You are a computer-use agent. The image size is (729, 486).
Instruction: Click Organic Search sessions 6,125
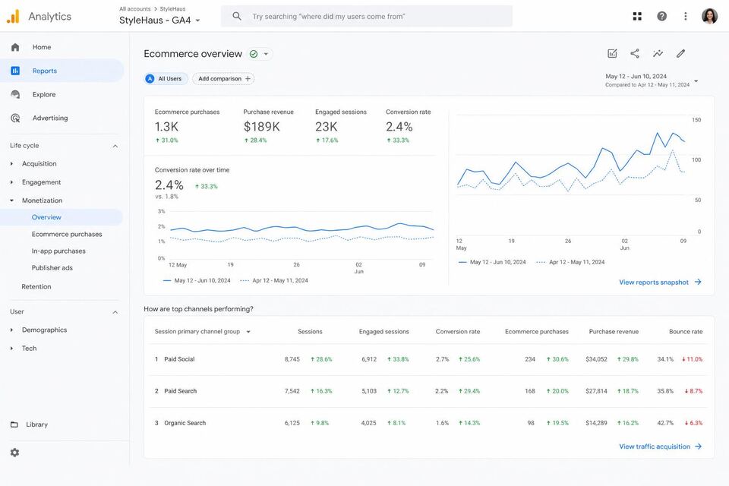pos(292,423)
